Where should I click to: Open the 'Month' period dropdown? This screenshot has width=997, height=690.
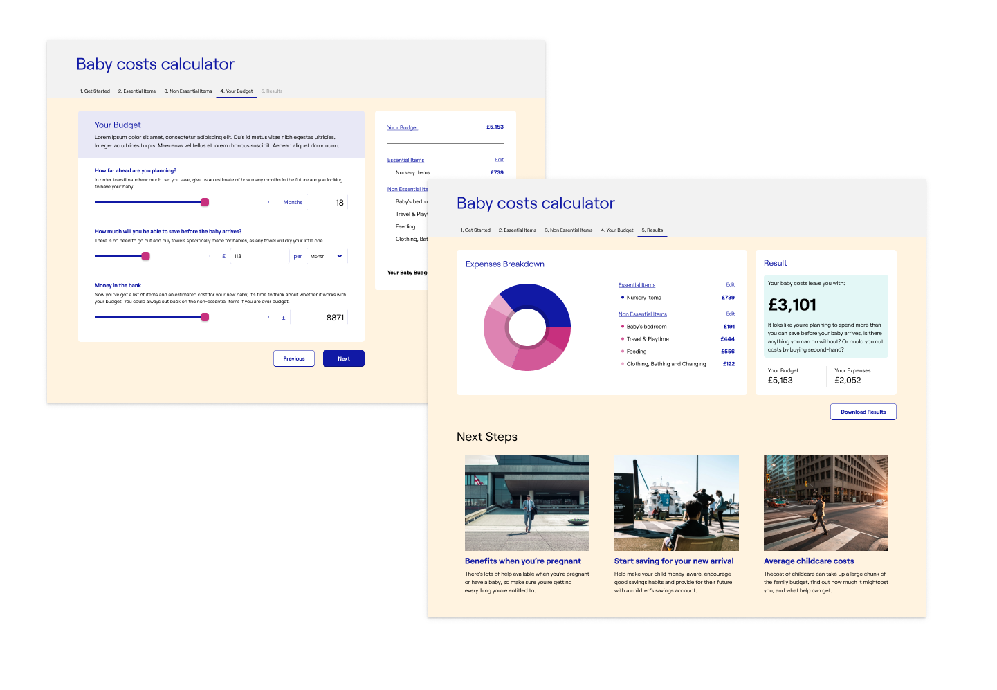pyautogui.click(x=327, y=256)
